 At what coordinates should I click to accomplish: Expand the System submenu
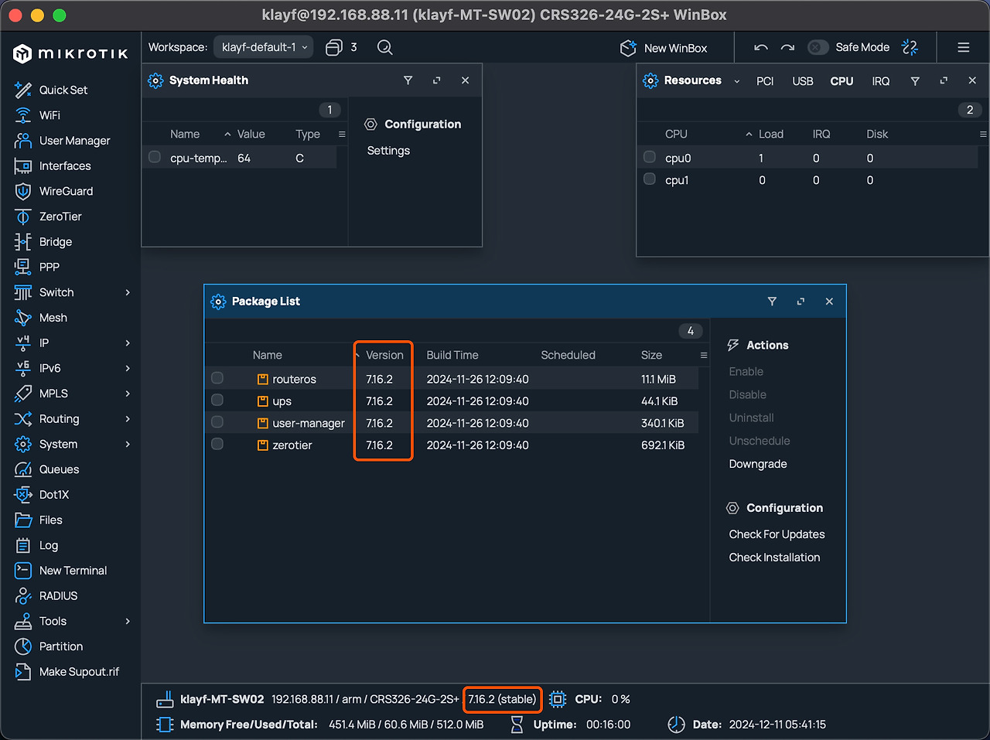128,445
